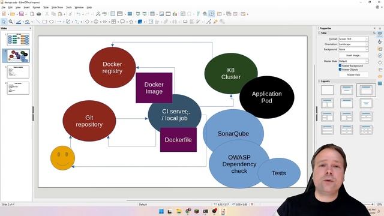This screenshot has width=384, height=216.
Task: Open the Background dropdown
Action: click(x=353, y=49)
